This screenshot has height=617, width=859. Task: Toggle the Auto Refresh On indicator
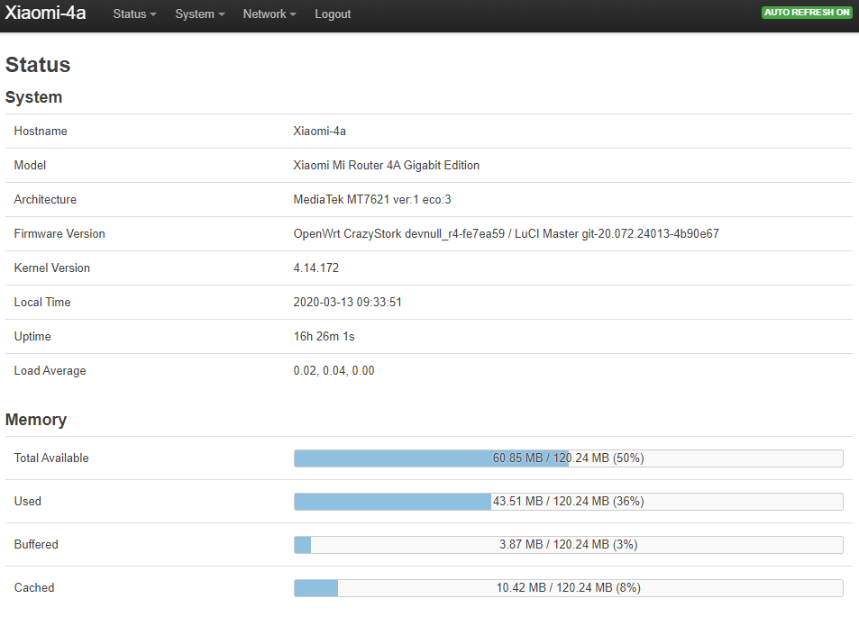pos(807,12)
